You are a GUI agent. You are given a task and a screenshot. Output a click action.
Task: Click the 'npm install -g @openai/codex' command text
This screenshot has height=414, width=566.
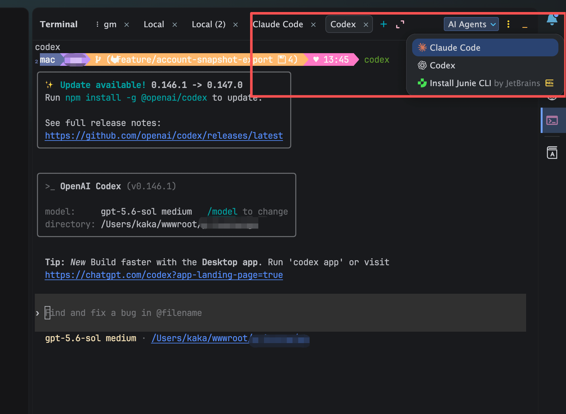tap(136, 97)
